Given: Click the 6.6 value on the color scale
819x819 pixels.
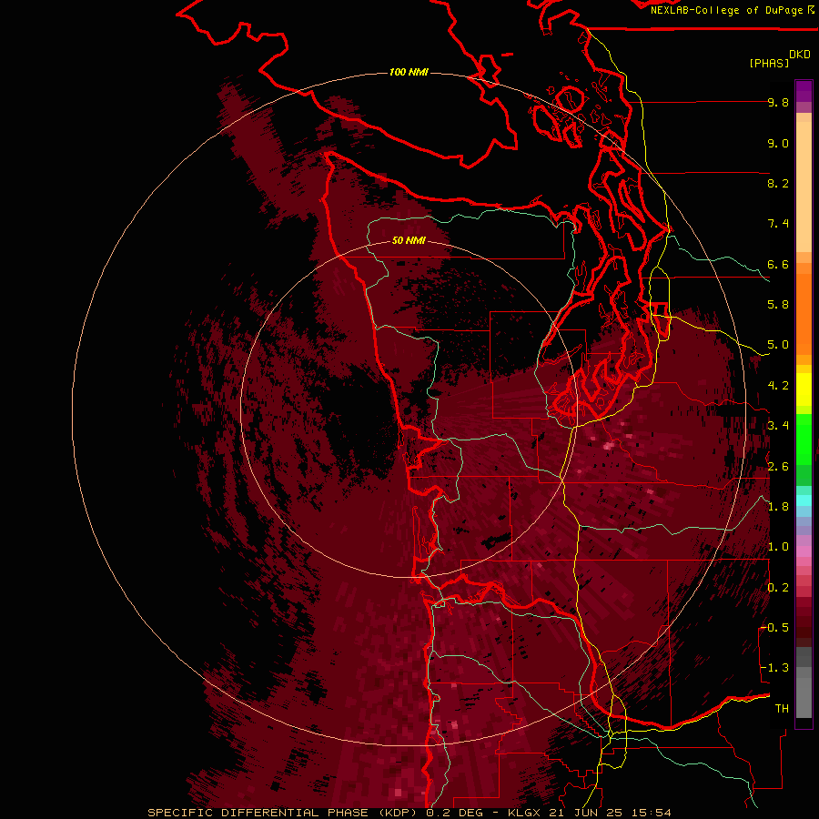Looking at the screenshot, I should (778, 265).
